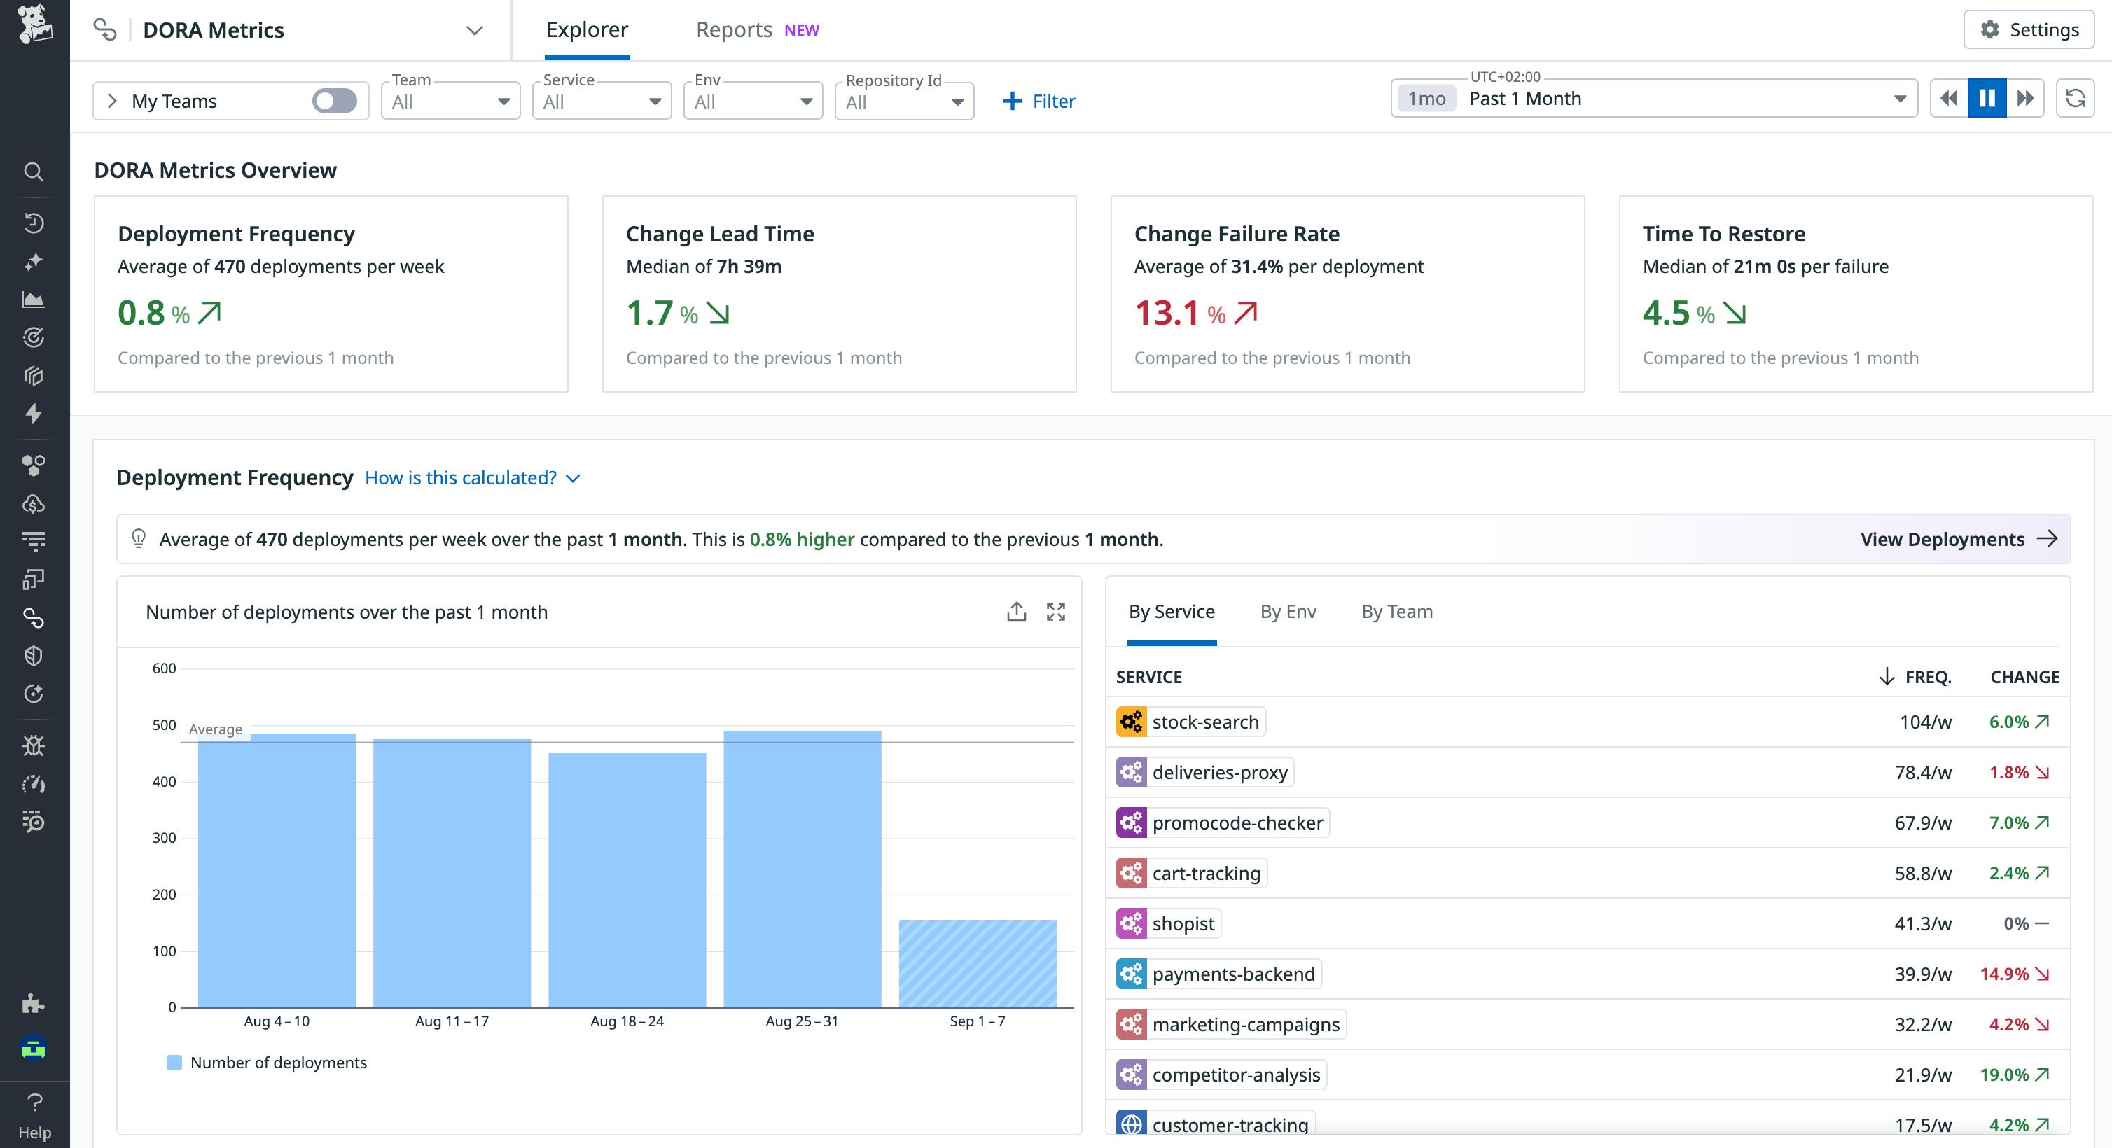Open the Search sidebar icon
Image resolution: width=2112 pixels, height=1148 pixels.
tap(33, 171)
